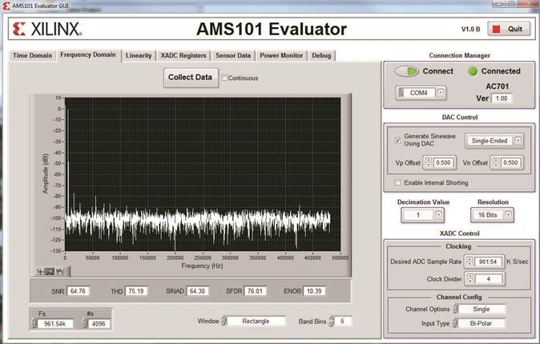Click the Clock Divider value field

(x=489, y=279)
